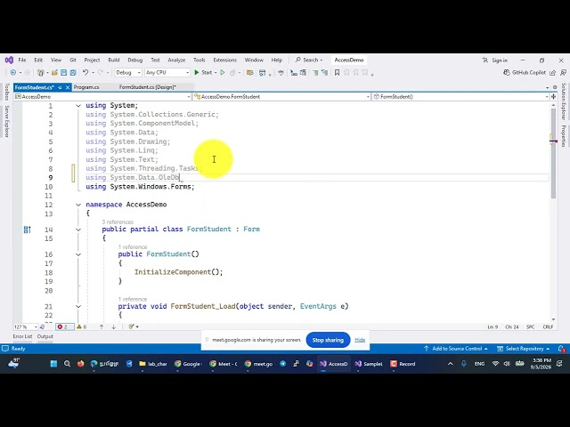Click the SPC indentation indicator
This screenshot has height=427, width=570.
[x=531, y=326]
